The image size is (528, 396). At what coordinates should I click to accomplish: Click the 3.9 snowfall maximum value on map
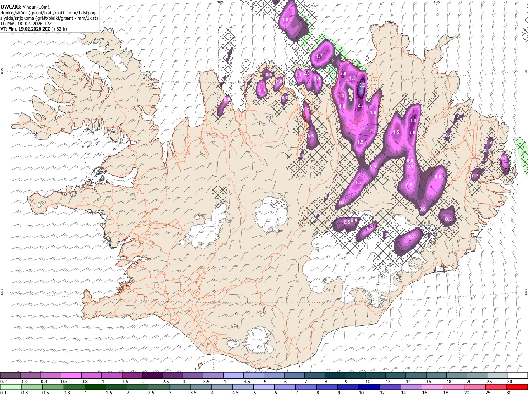(x=362, y=85)
